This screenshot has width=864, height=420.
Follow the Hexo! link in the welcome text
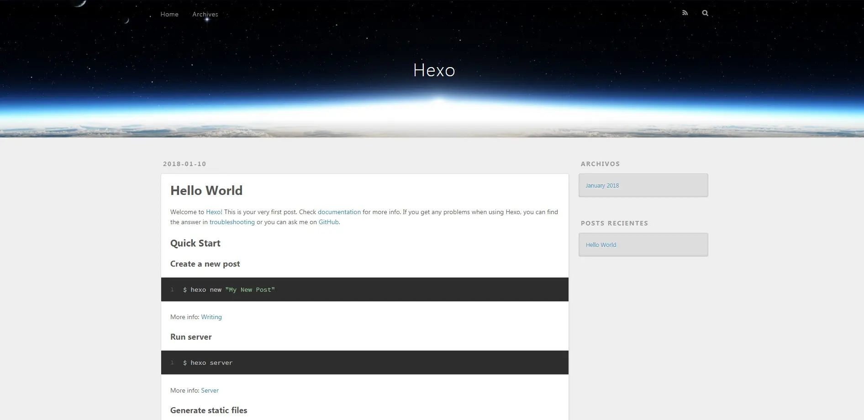[214, 212]
